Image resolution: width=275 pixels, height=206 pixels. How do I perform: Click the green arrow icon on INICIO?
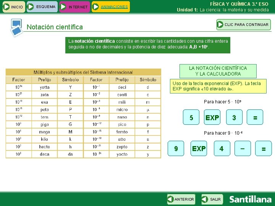6,7
